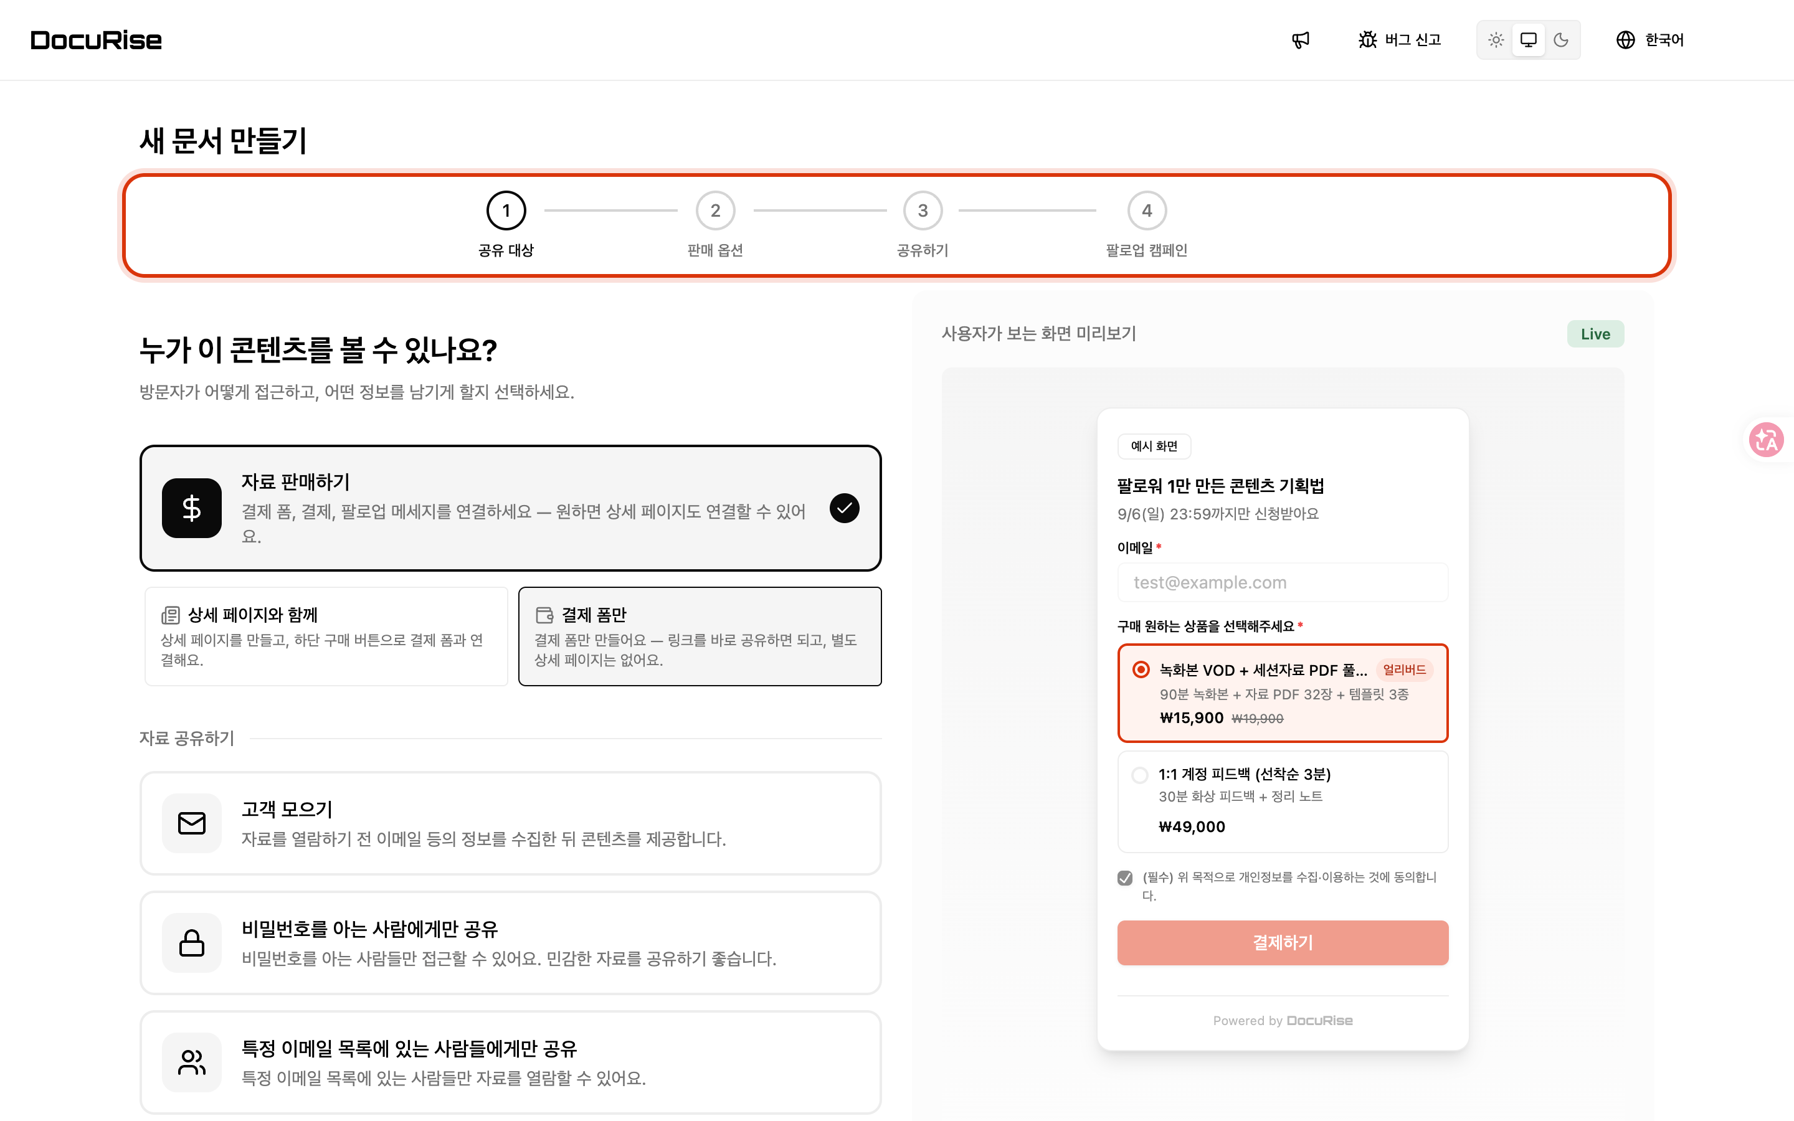Open the pink translate floating icon
This screenshot has width=1794, height=1121.
(1767, 440)
